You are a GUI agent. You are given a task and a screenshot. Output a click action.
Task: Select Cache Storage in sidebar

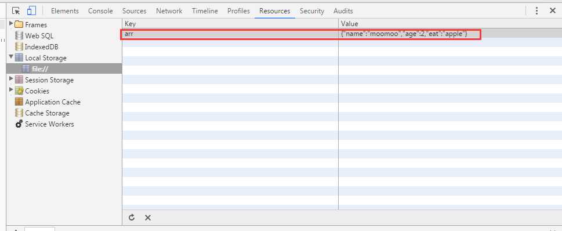pyautogui.click(x=48, y=113)
